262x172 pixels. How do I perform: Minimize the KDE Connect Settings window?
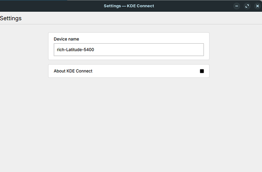tap(237, 6)
